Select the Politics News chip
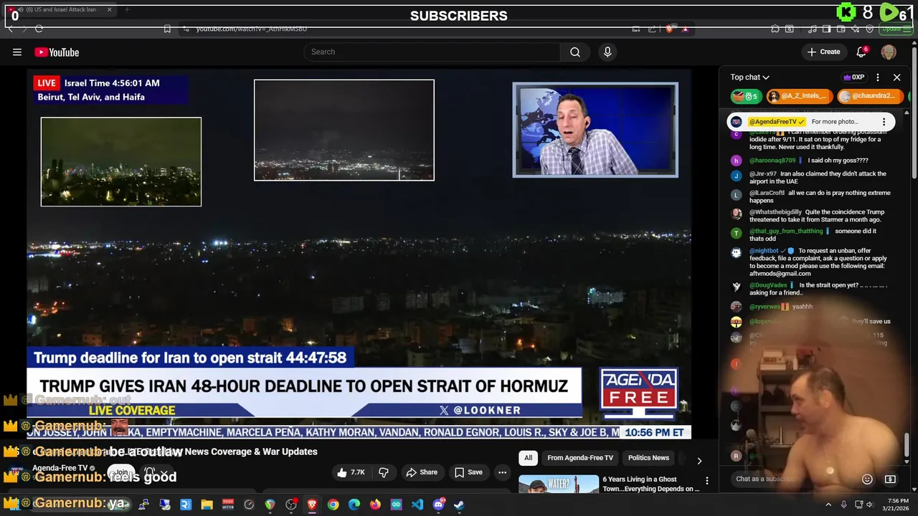Screen dimensions: 918x516 click(x=648, y=458)
